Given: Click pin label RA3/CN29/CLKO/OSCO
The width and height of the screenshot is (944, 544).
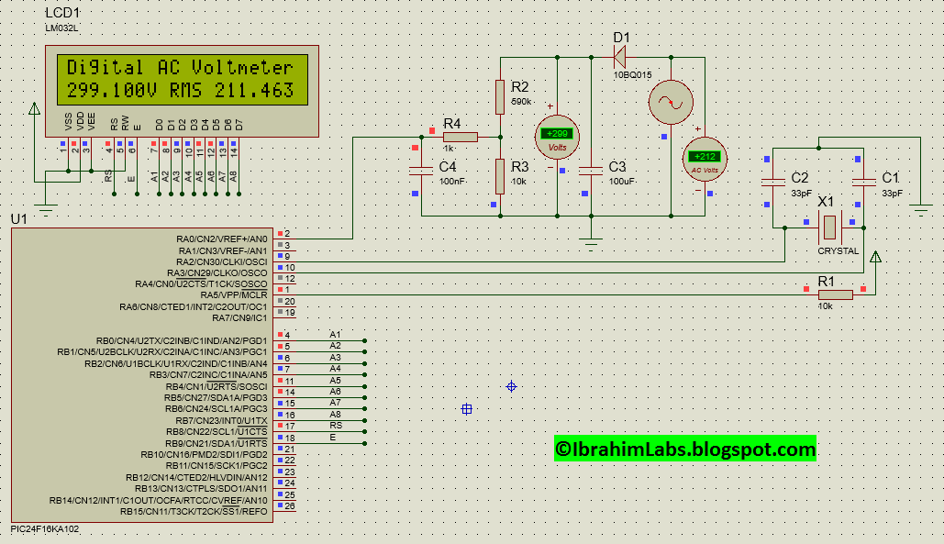Looking at the screenshot, I should click(217, 273).
